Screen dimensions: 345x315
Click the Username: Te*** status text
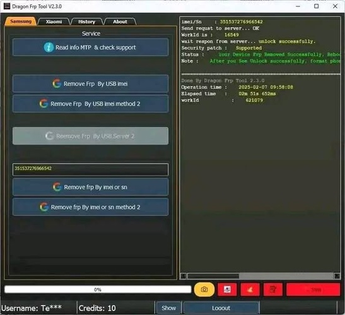coord(32,308)
